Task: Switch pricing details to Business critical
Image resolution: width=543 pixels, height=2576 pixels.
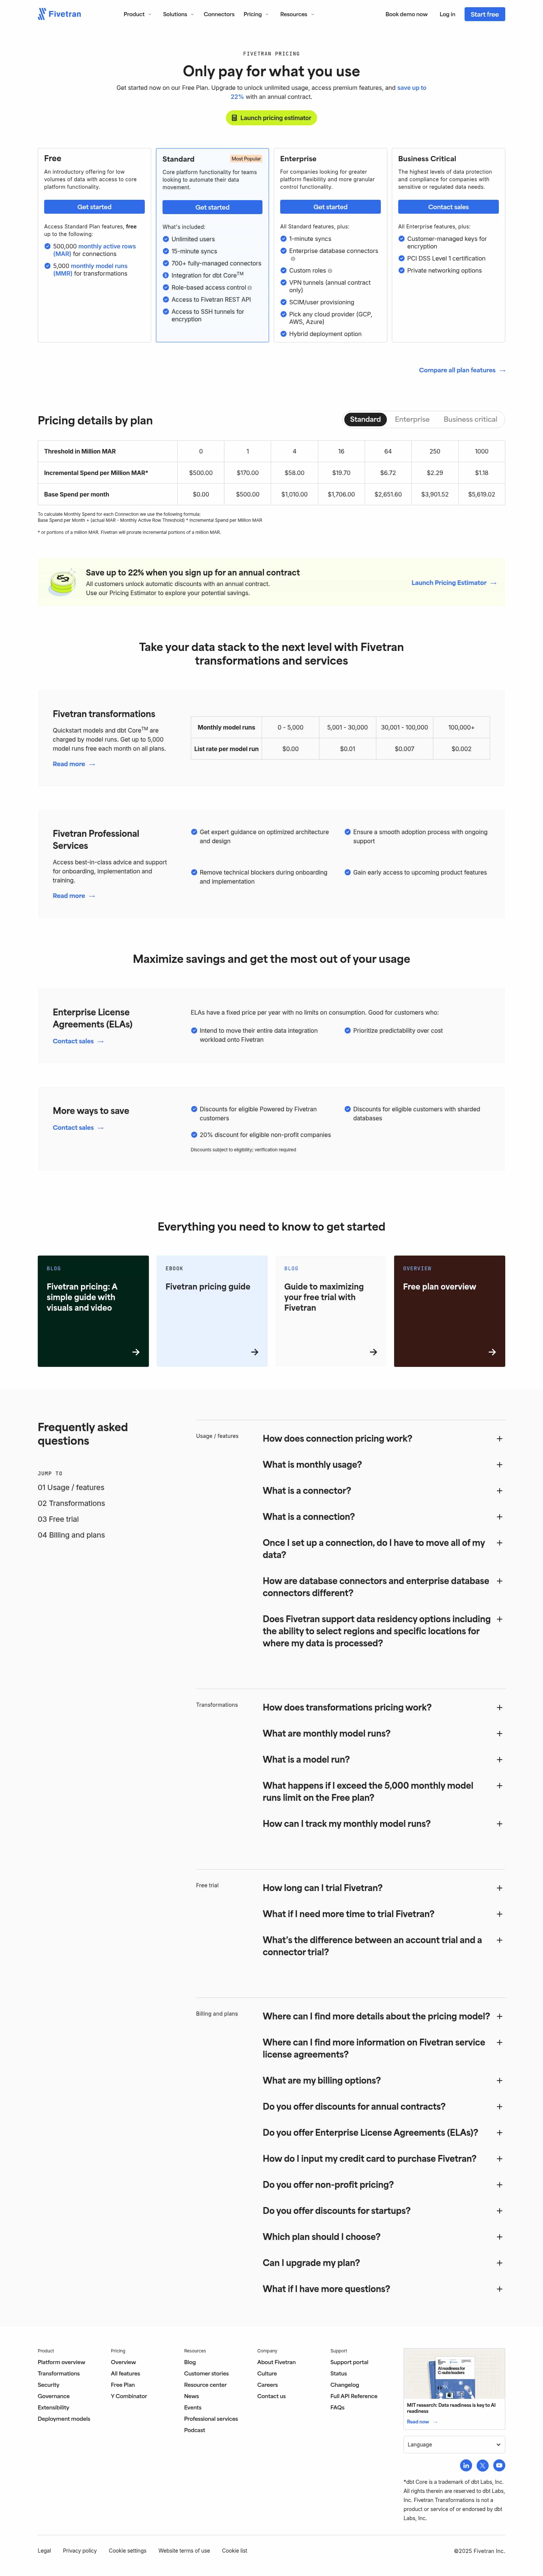Action: pyautogui.click(x=470, y=419)
